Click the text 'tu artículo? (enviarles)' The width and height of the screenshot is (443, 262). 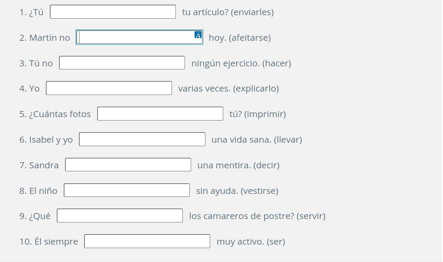pyautogui.click(x=228, y=12)
